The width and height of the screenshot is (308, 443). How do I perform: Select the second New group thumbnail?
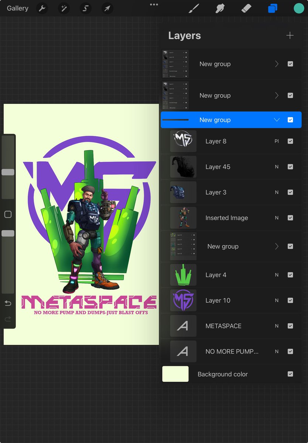coord(175,95)
